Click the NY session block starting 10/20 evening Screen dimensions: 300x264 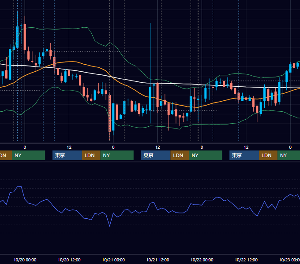tap(117, 155)
